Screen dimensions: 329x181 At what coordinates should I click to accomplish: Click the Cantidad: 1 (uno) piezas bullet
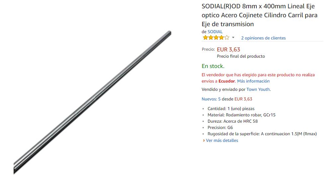tap(231, 108)
